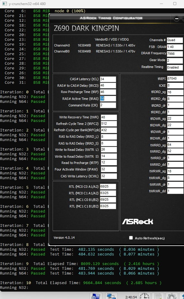184x299 pixels.
Task: Click the y-cruncher window title text
Action: click(27, 4)
